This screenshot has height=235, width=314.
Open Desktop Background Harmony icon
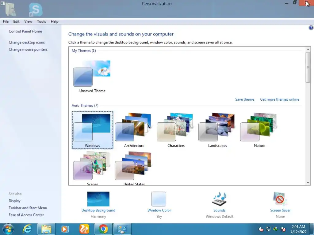click(98, 199)
